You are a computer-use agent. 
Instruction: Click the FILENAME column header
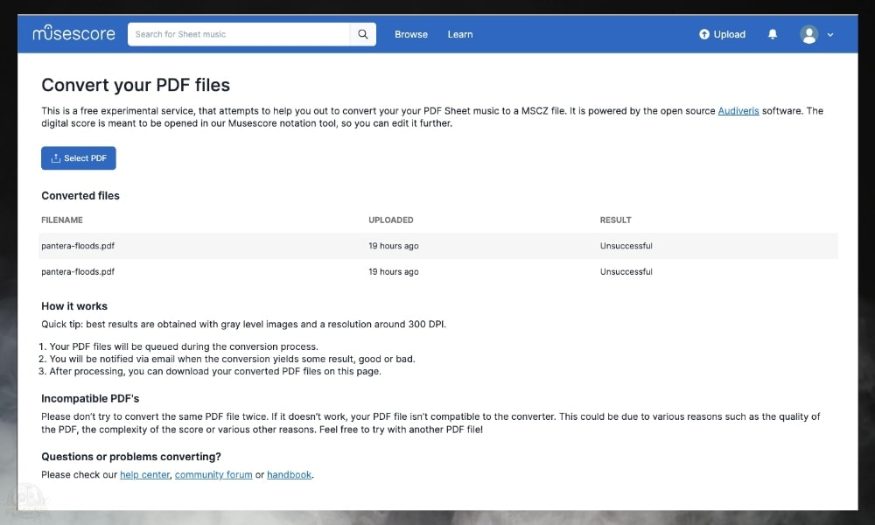(62, 220)
